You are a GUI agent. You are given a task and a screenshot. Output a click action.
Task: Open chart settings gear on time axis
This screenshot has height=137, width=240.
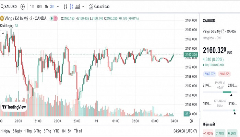pyautogui.click(x=191, y=121)
